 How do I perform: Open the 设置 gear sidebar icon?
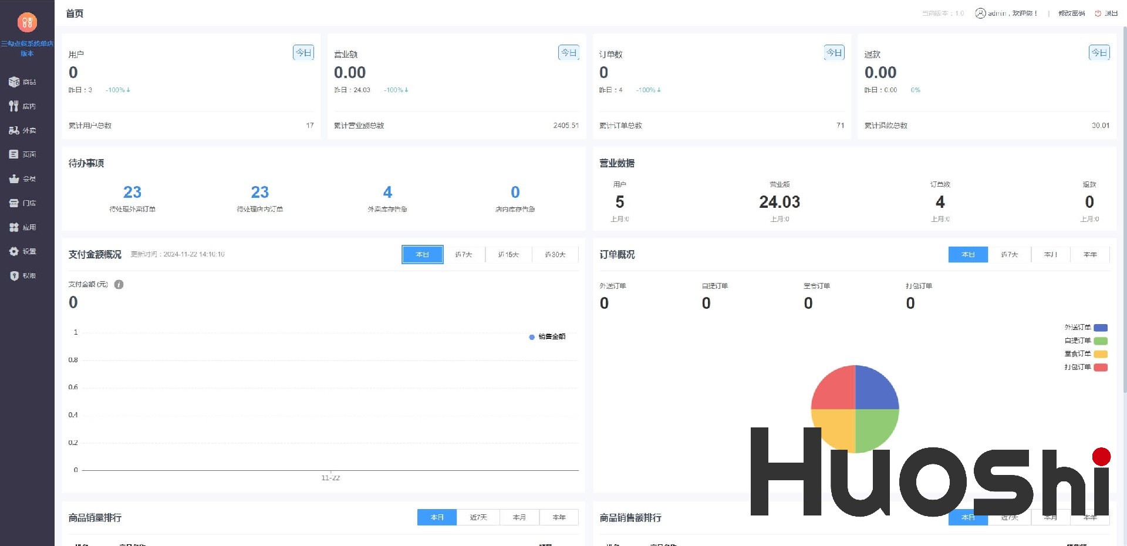pos(14,251)
